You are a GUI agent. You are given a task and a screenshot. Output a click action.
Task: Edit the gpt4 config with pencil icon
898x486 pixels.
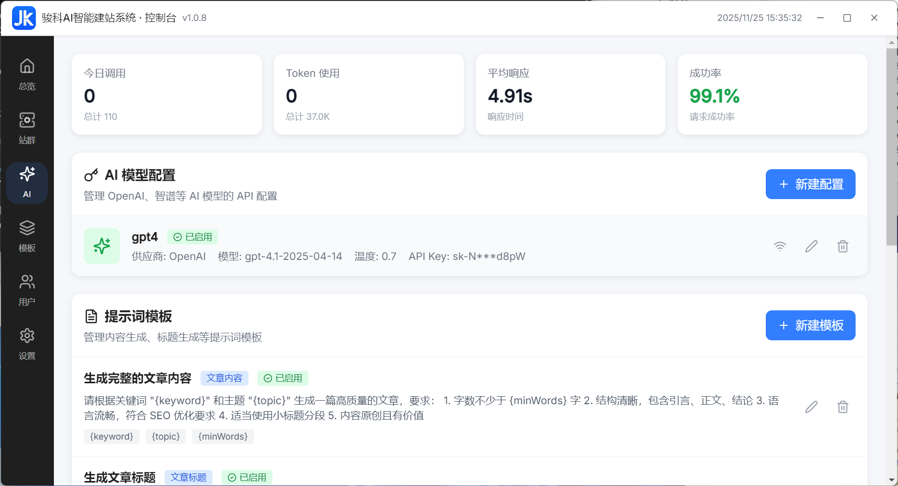click(811, 246)
